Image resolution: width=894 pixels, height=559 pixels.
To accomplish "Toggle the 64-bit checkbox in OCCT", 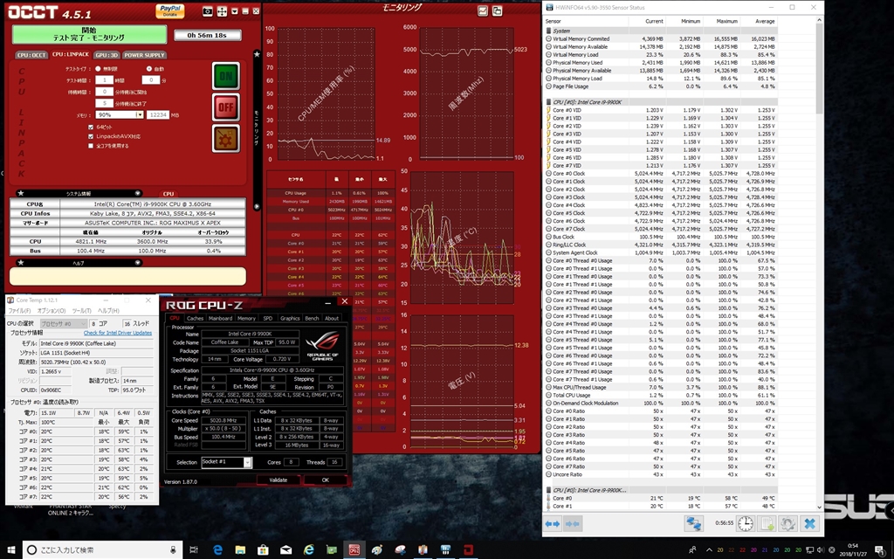I will 91,127.
